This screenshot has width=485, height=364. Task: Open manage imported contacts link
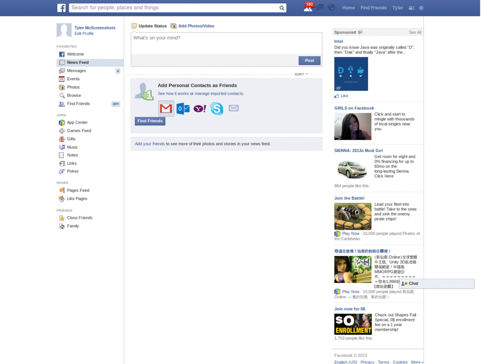coord(219,93)
